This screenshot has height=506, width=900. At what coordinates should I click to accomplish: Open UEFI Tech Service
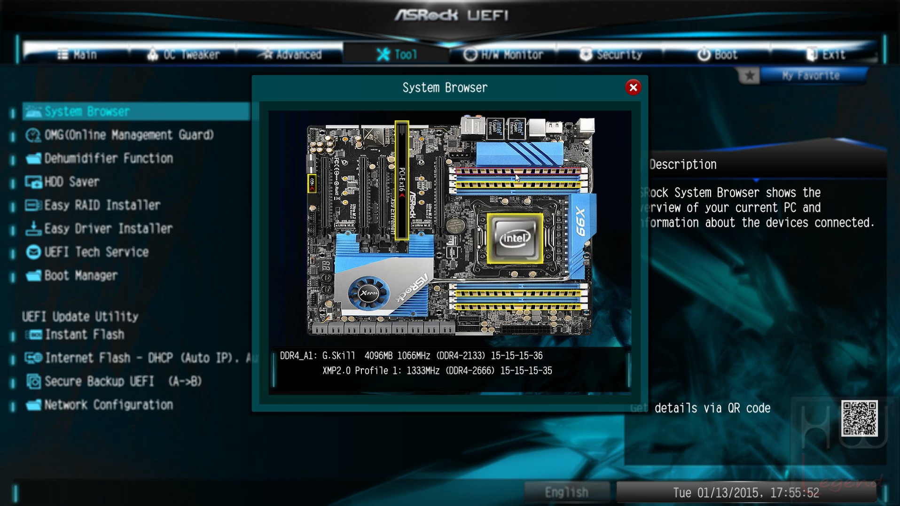point(96,252)
